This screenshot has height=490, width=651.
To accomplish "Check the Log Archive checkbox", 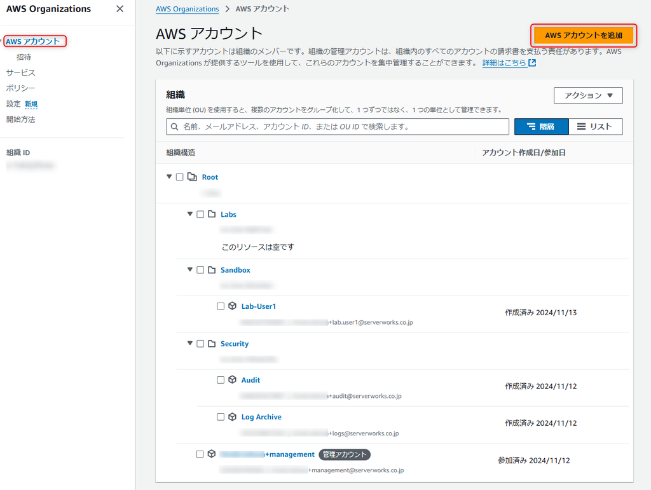I will 221,416.
